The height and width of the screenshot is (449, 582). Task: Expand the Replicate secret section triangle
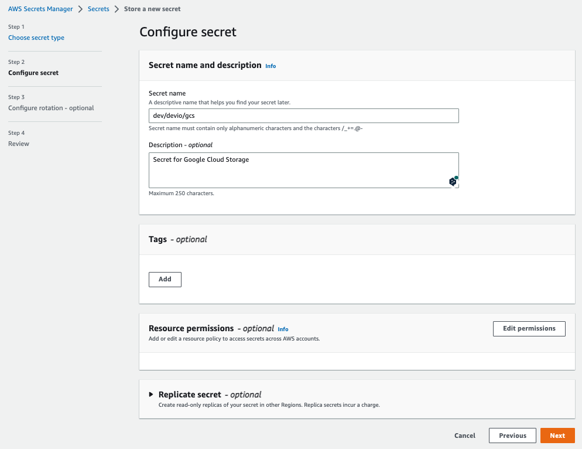coord(151,394)
